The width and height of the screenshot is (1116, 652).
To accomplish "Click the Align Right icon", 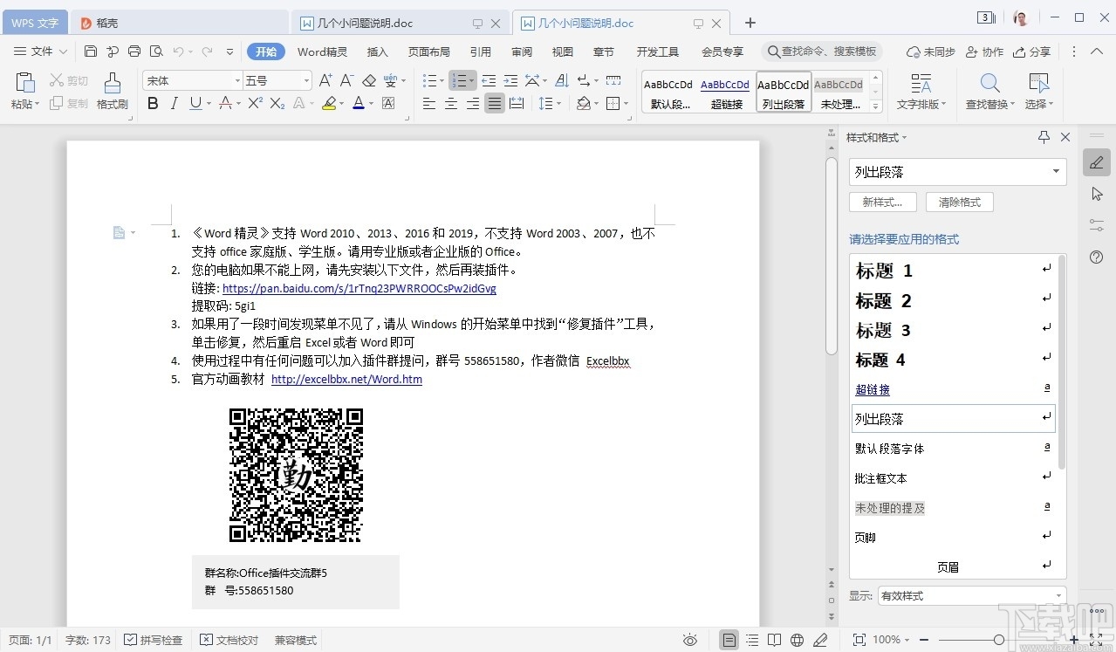I will click(x=473, y=104).
